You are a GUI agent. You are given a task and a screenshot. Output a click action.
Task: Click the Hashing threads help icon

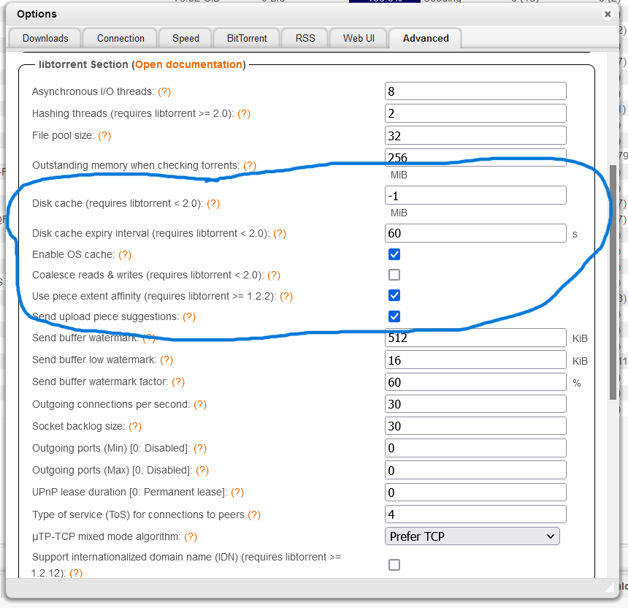pos(243,113)
